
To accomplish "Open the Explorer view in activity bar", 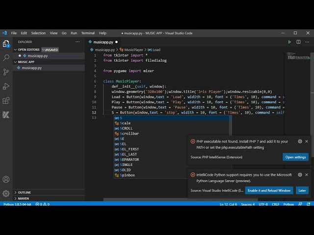I will pyautogui.click(x=6, y=44).
